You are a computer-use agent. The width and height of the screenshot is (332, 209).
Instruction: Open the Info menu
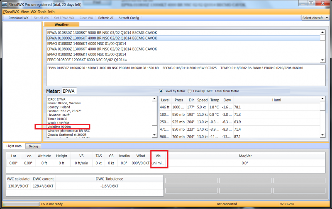[51, 12]
